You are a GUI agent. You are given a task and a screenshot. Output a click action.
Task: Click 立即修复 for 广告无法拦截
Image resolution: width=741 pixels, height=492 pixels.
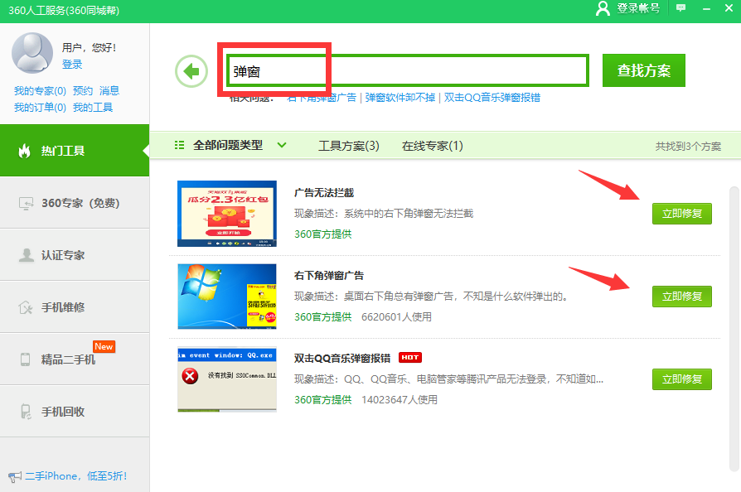[682, 214]
